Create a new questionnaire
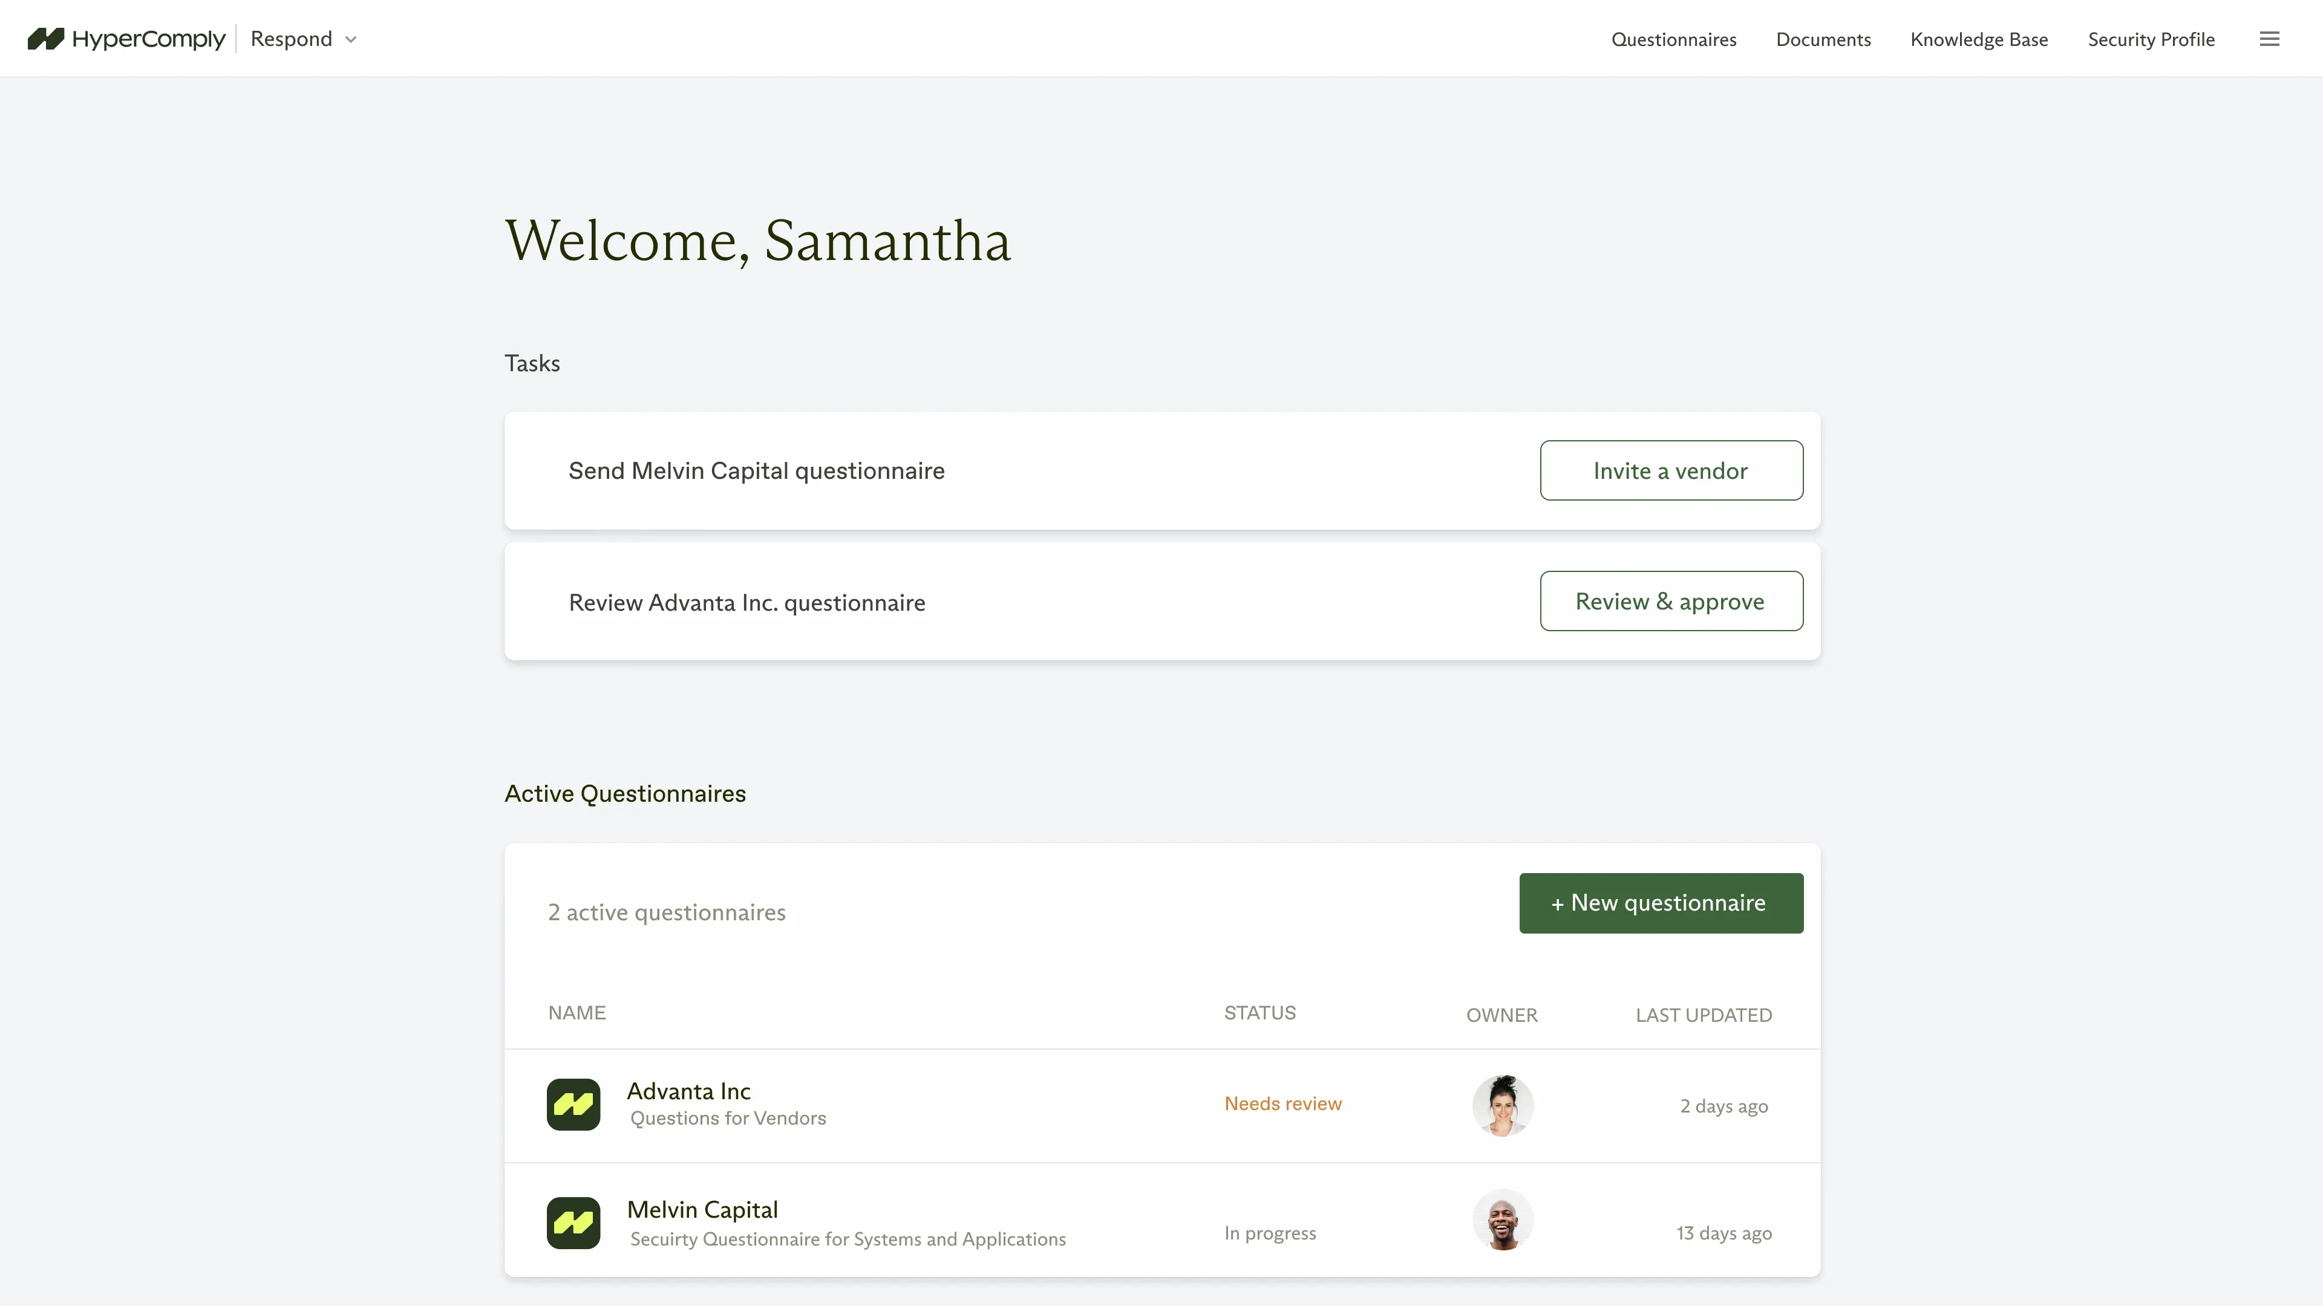The width and height of the screenshot is (2323, 1306). [x=1660, y=902]
